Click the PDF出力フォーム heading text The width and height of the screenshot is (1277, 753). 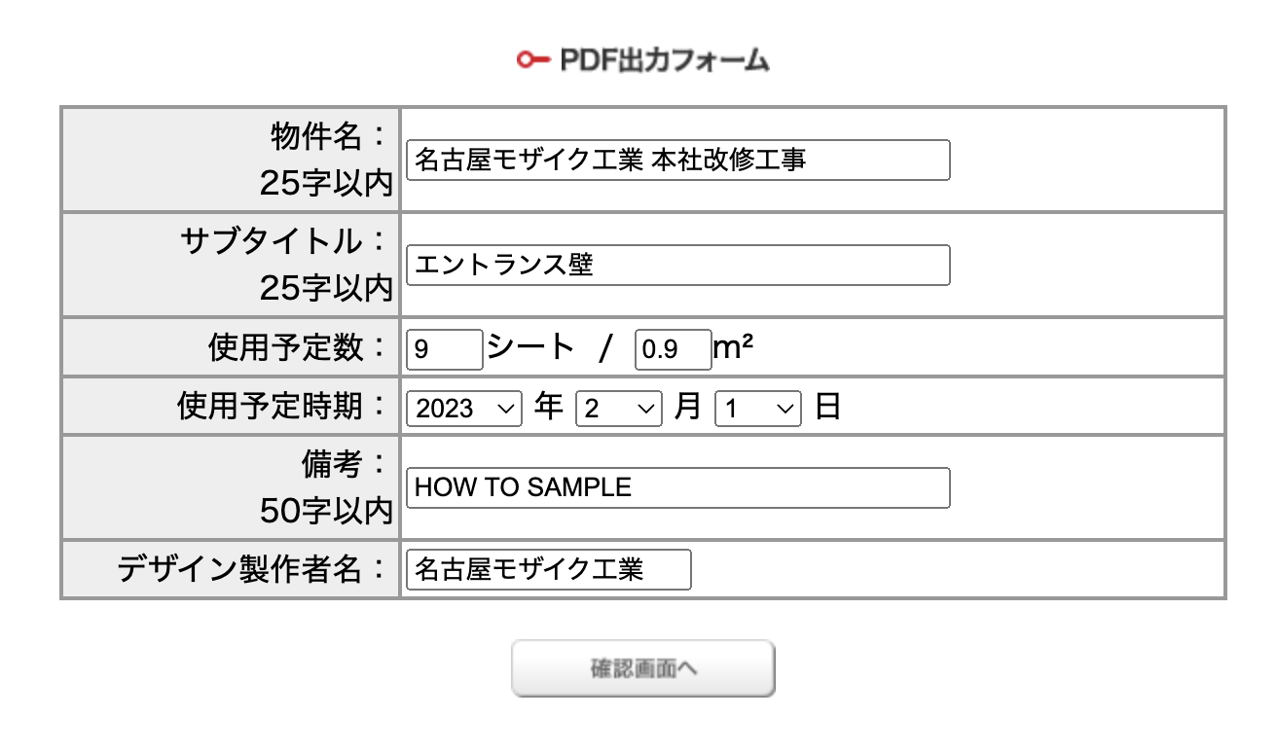tap(665, 60)
